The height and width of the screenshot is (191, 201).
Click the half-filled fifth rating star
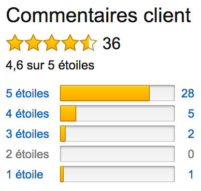pos(88,43)
